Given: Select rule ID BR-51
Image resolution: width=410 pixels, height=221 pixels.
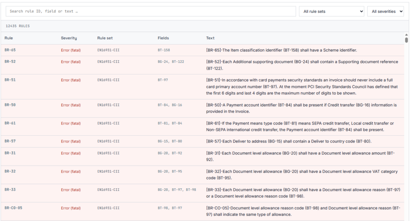Looking at the screenshot, I should [10, 80].
